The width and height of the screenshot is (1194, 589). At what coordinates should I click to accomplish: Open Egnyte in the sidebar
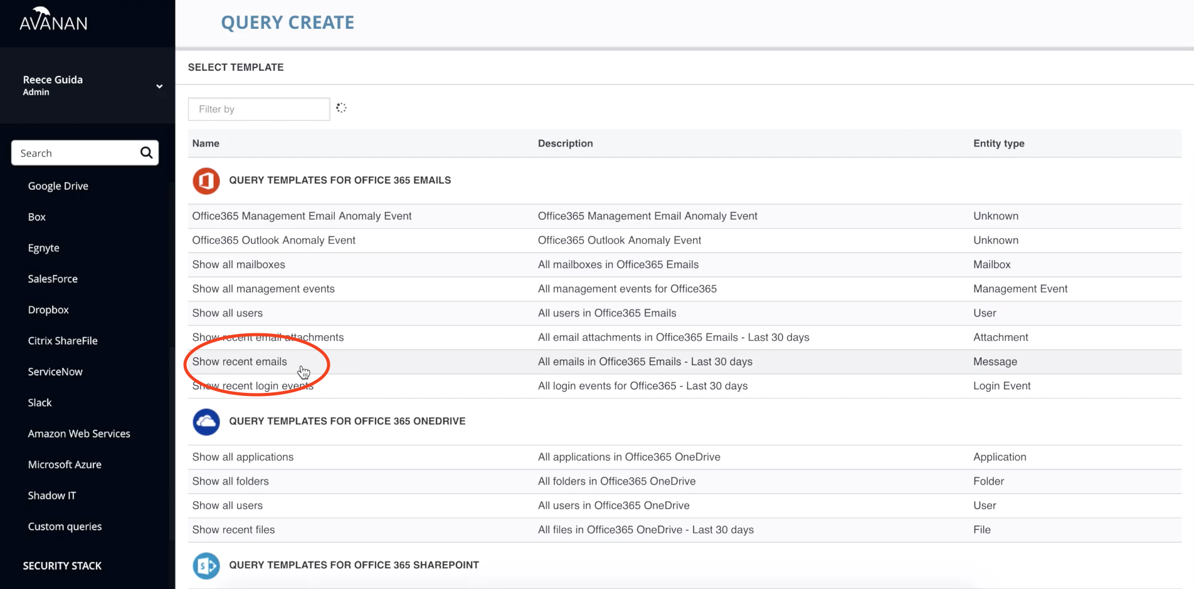[43, 248]
